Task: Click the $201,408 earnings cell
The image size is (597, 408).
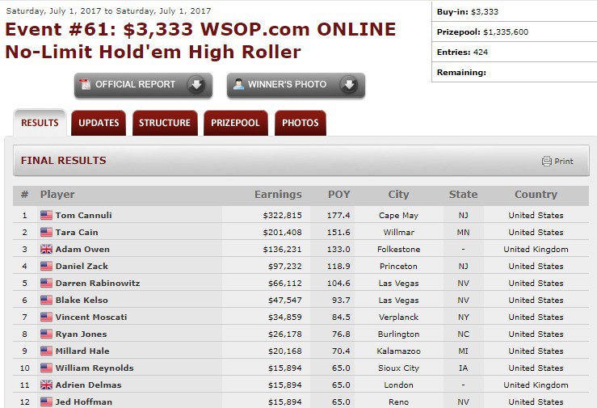Action: (282, 232)
